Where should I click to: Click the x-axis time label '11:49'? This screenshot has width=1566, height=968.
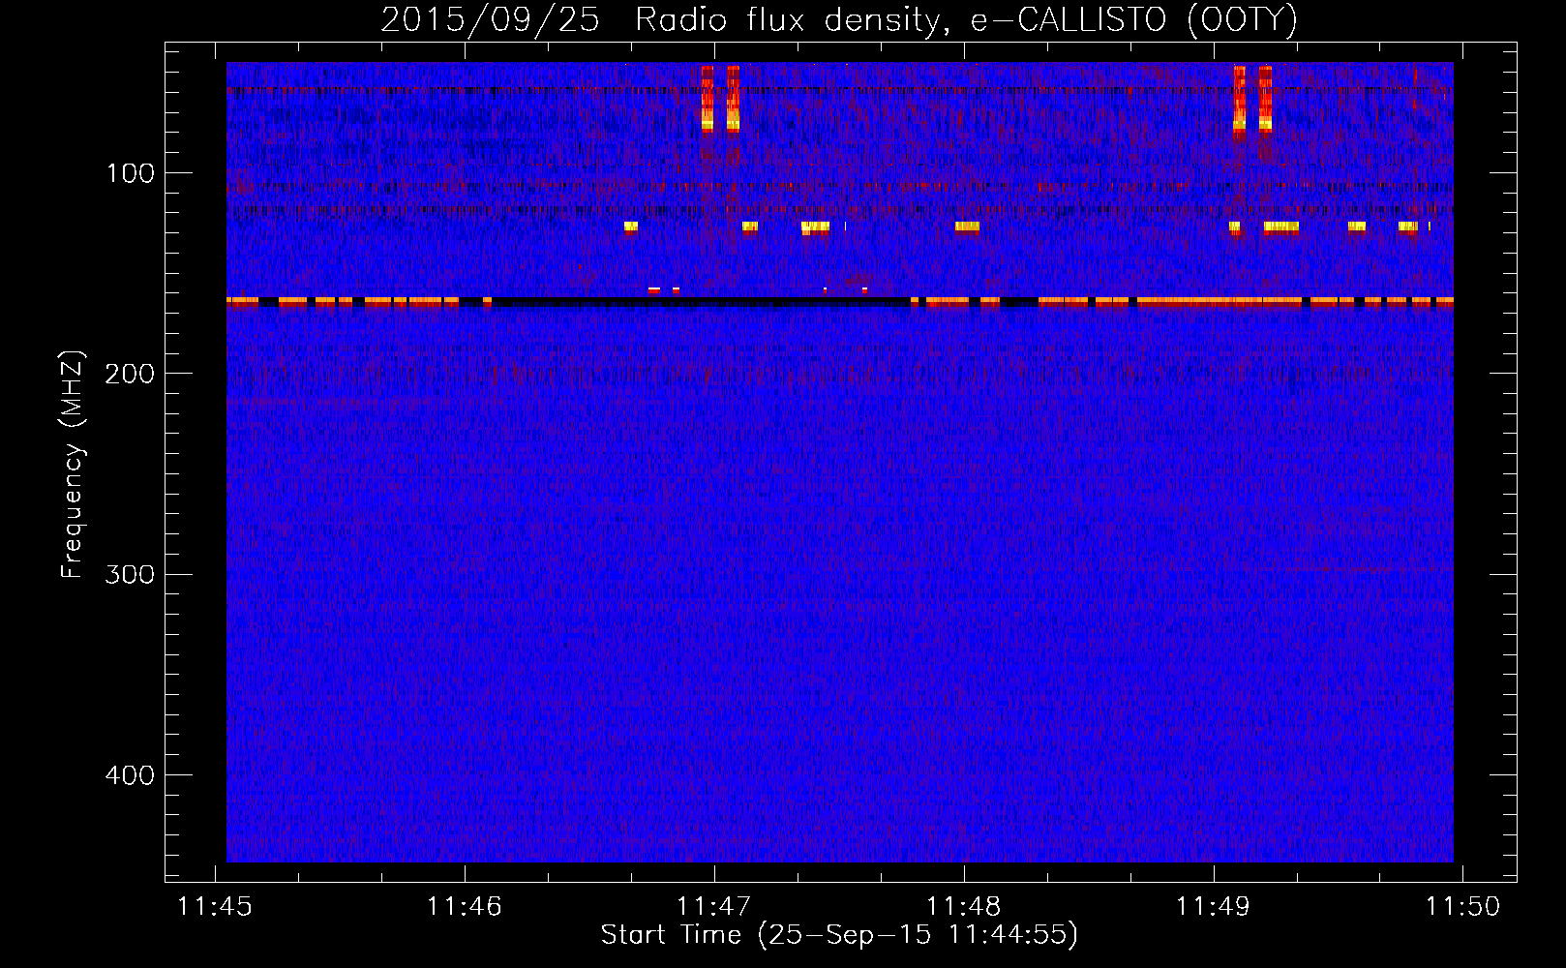1214,907
